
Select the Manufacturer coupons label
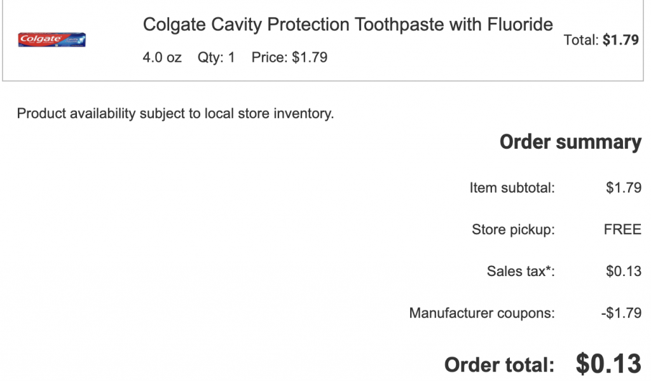pyautogui.click(x=482, y=313)
